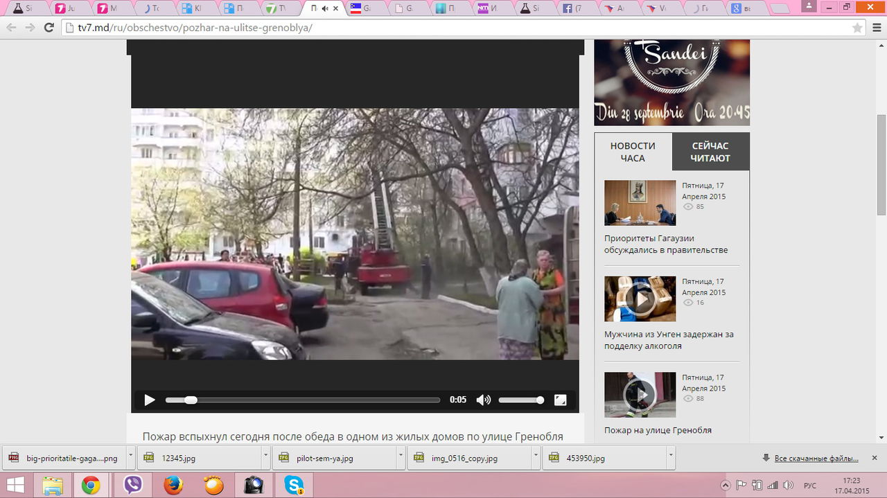Mute the video player sound
The height and width of the screenshot is (498, 887).
click(483, 400)
